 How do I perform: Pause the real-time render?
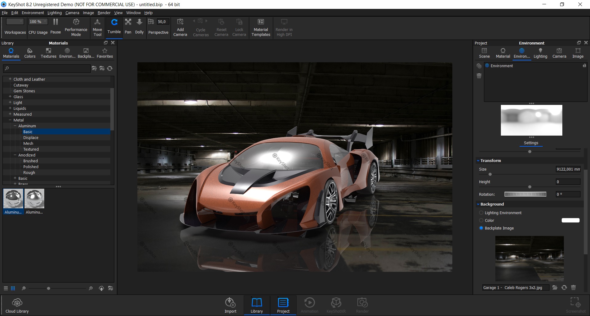56,26
